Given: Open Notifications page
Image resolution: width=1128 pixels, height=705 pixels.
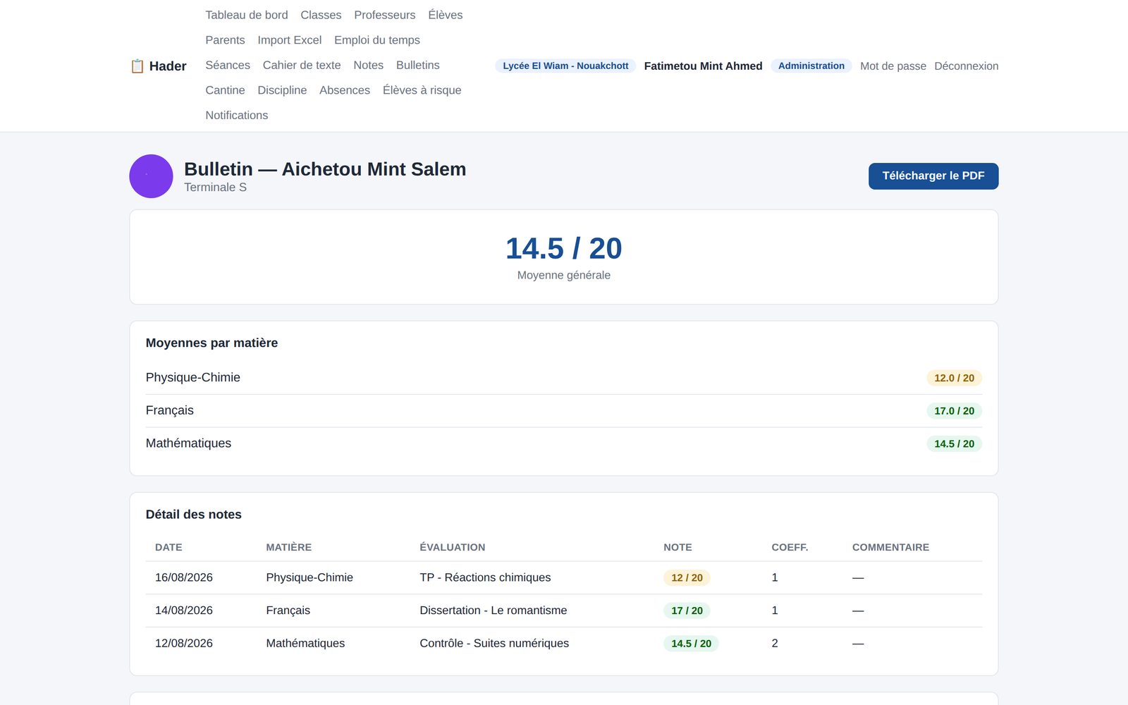Looking at the screenshot, I should (x=237, y=115).
